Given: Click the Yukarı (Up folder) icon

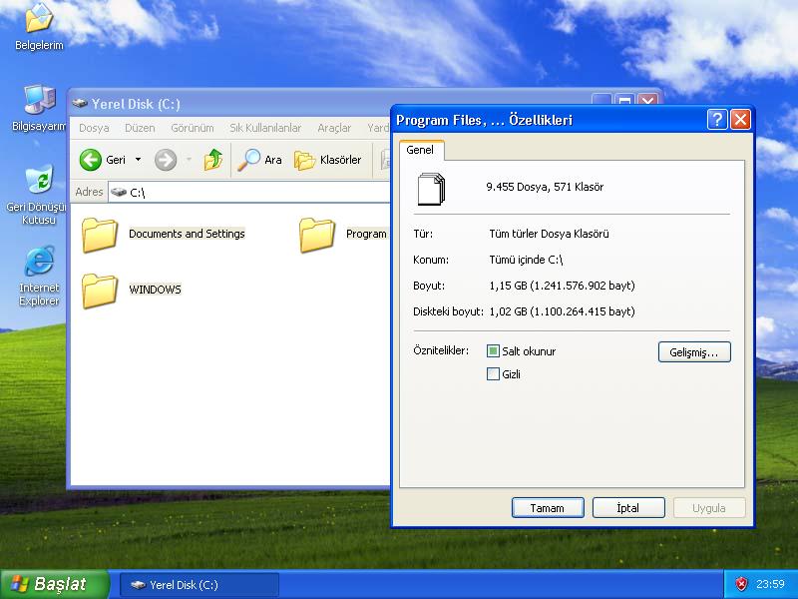Looking at the screenshot, I should 212,160.
